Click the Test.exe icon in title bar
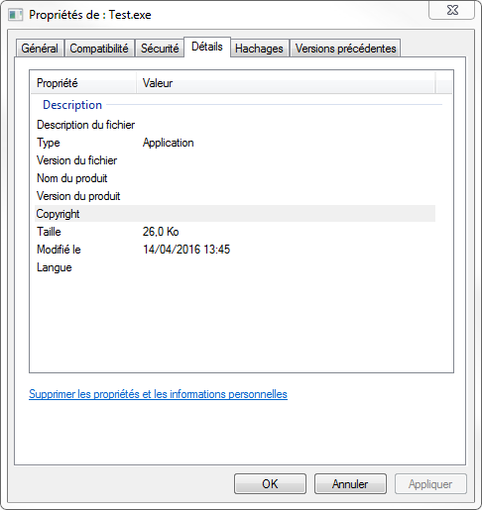The image size is (482, 510). [15, 15]
